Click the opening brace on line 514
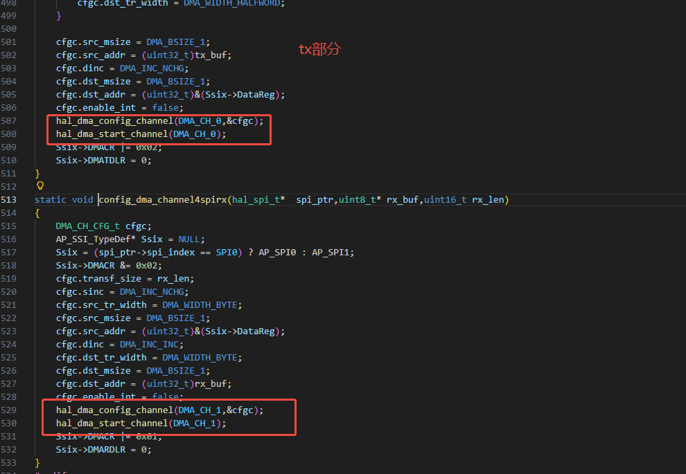 pos(37,213)
